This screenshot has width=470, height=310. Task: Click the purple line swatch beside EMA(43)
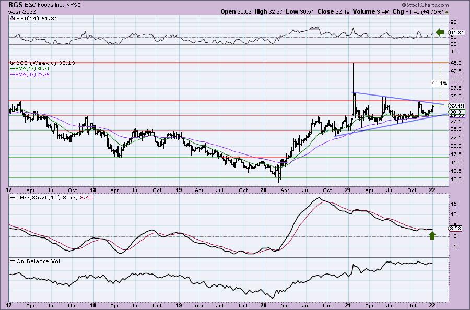pyautogui.click(x=13, y=74)
